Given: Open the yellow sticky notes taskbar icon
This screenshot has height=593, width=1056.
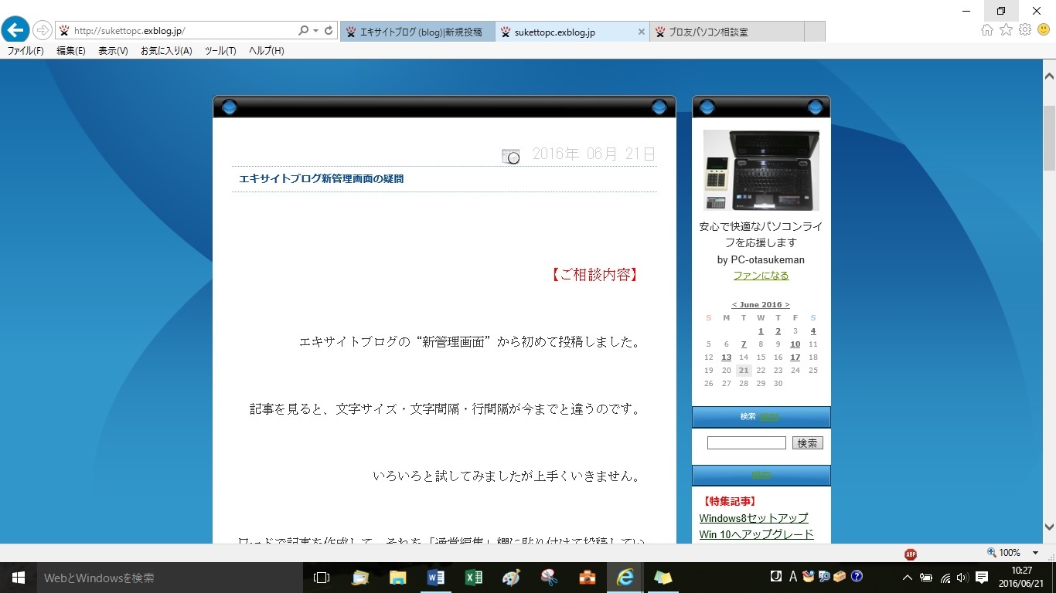Looking at the screenshot, I should click(663, 578).
